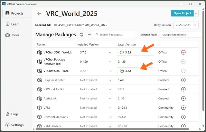Open the Multiple Repositories dropdown
The width and height of the screenshot is (206, 132).
(181, 35)
